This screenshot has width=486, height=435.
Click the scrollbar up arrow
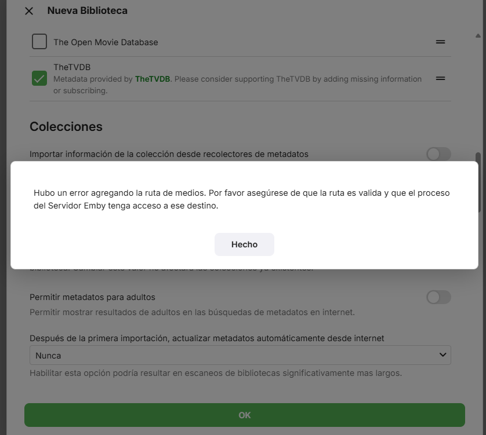[x=478, y=36]
